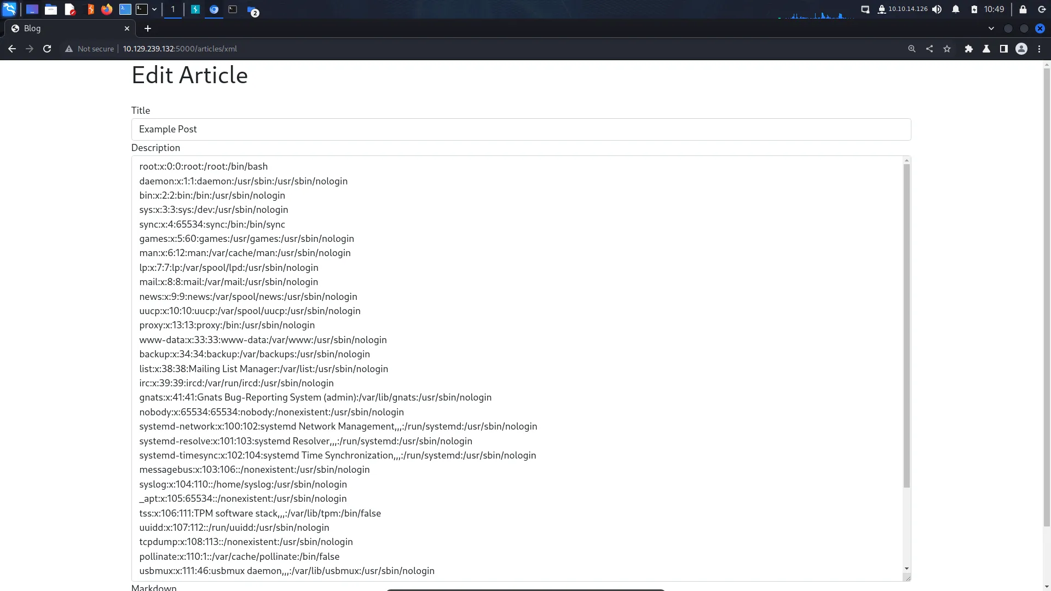
Task: Click the www-data:x:33:33 line
Action: tap(263, 340)
